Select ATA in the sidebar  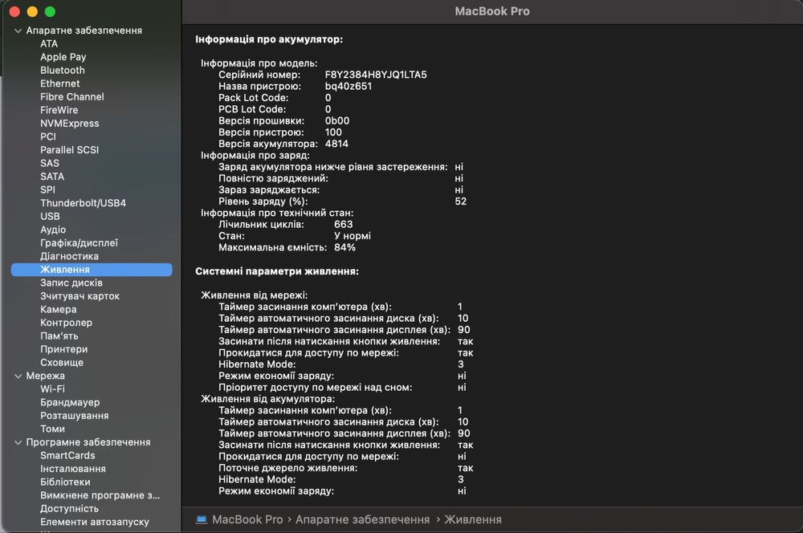click(49, 44)
